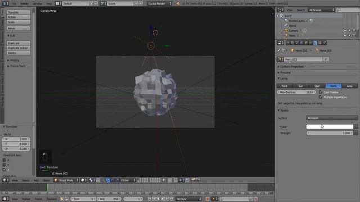Open the viewport shading sphere icon

pos(84,180)
